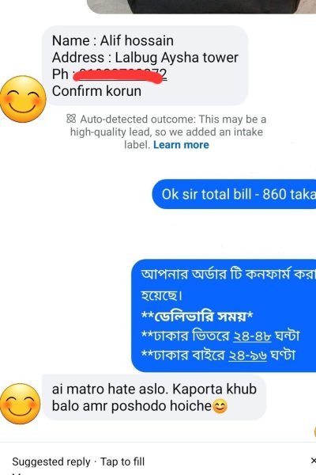Tap the auto-detected outcome notice text
Screen dimensions: 316x475
[167, 131]
